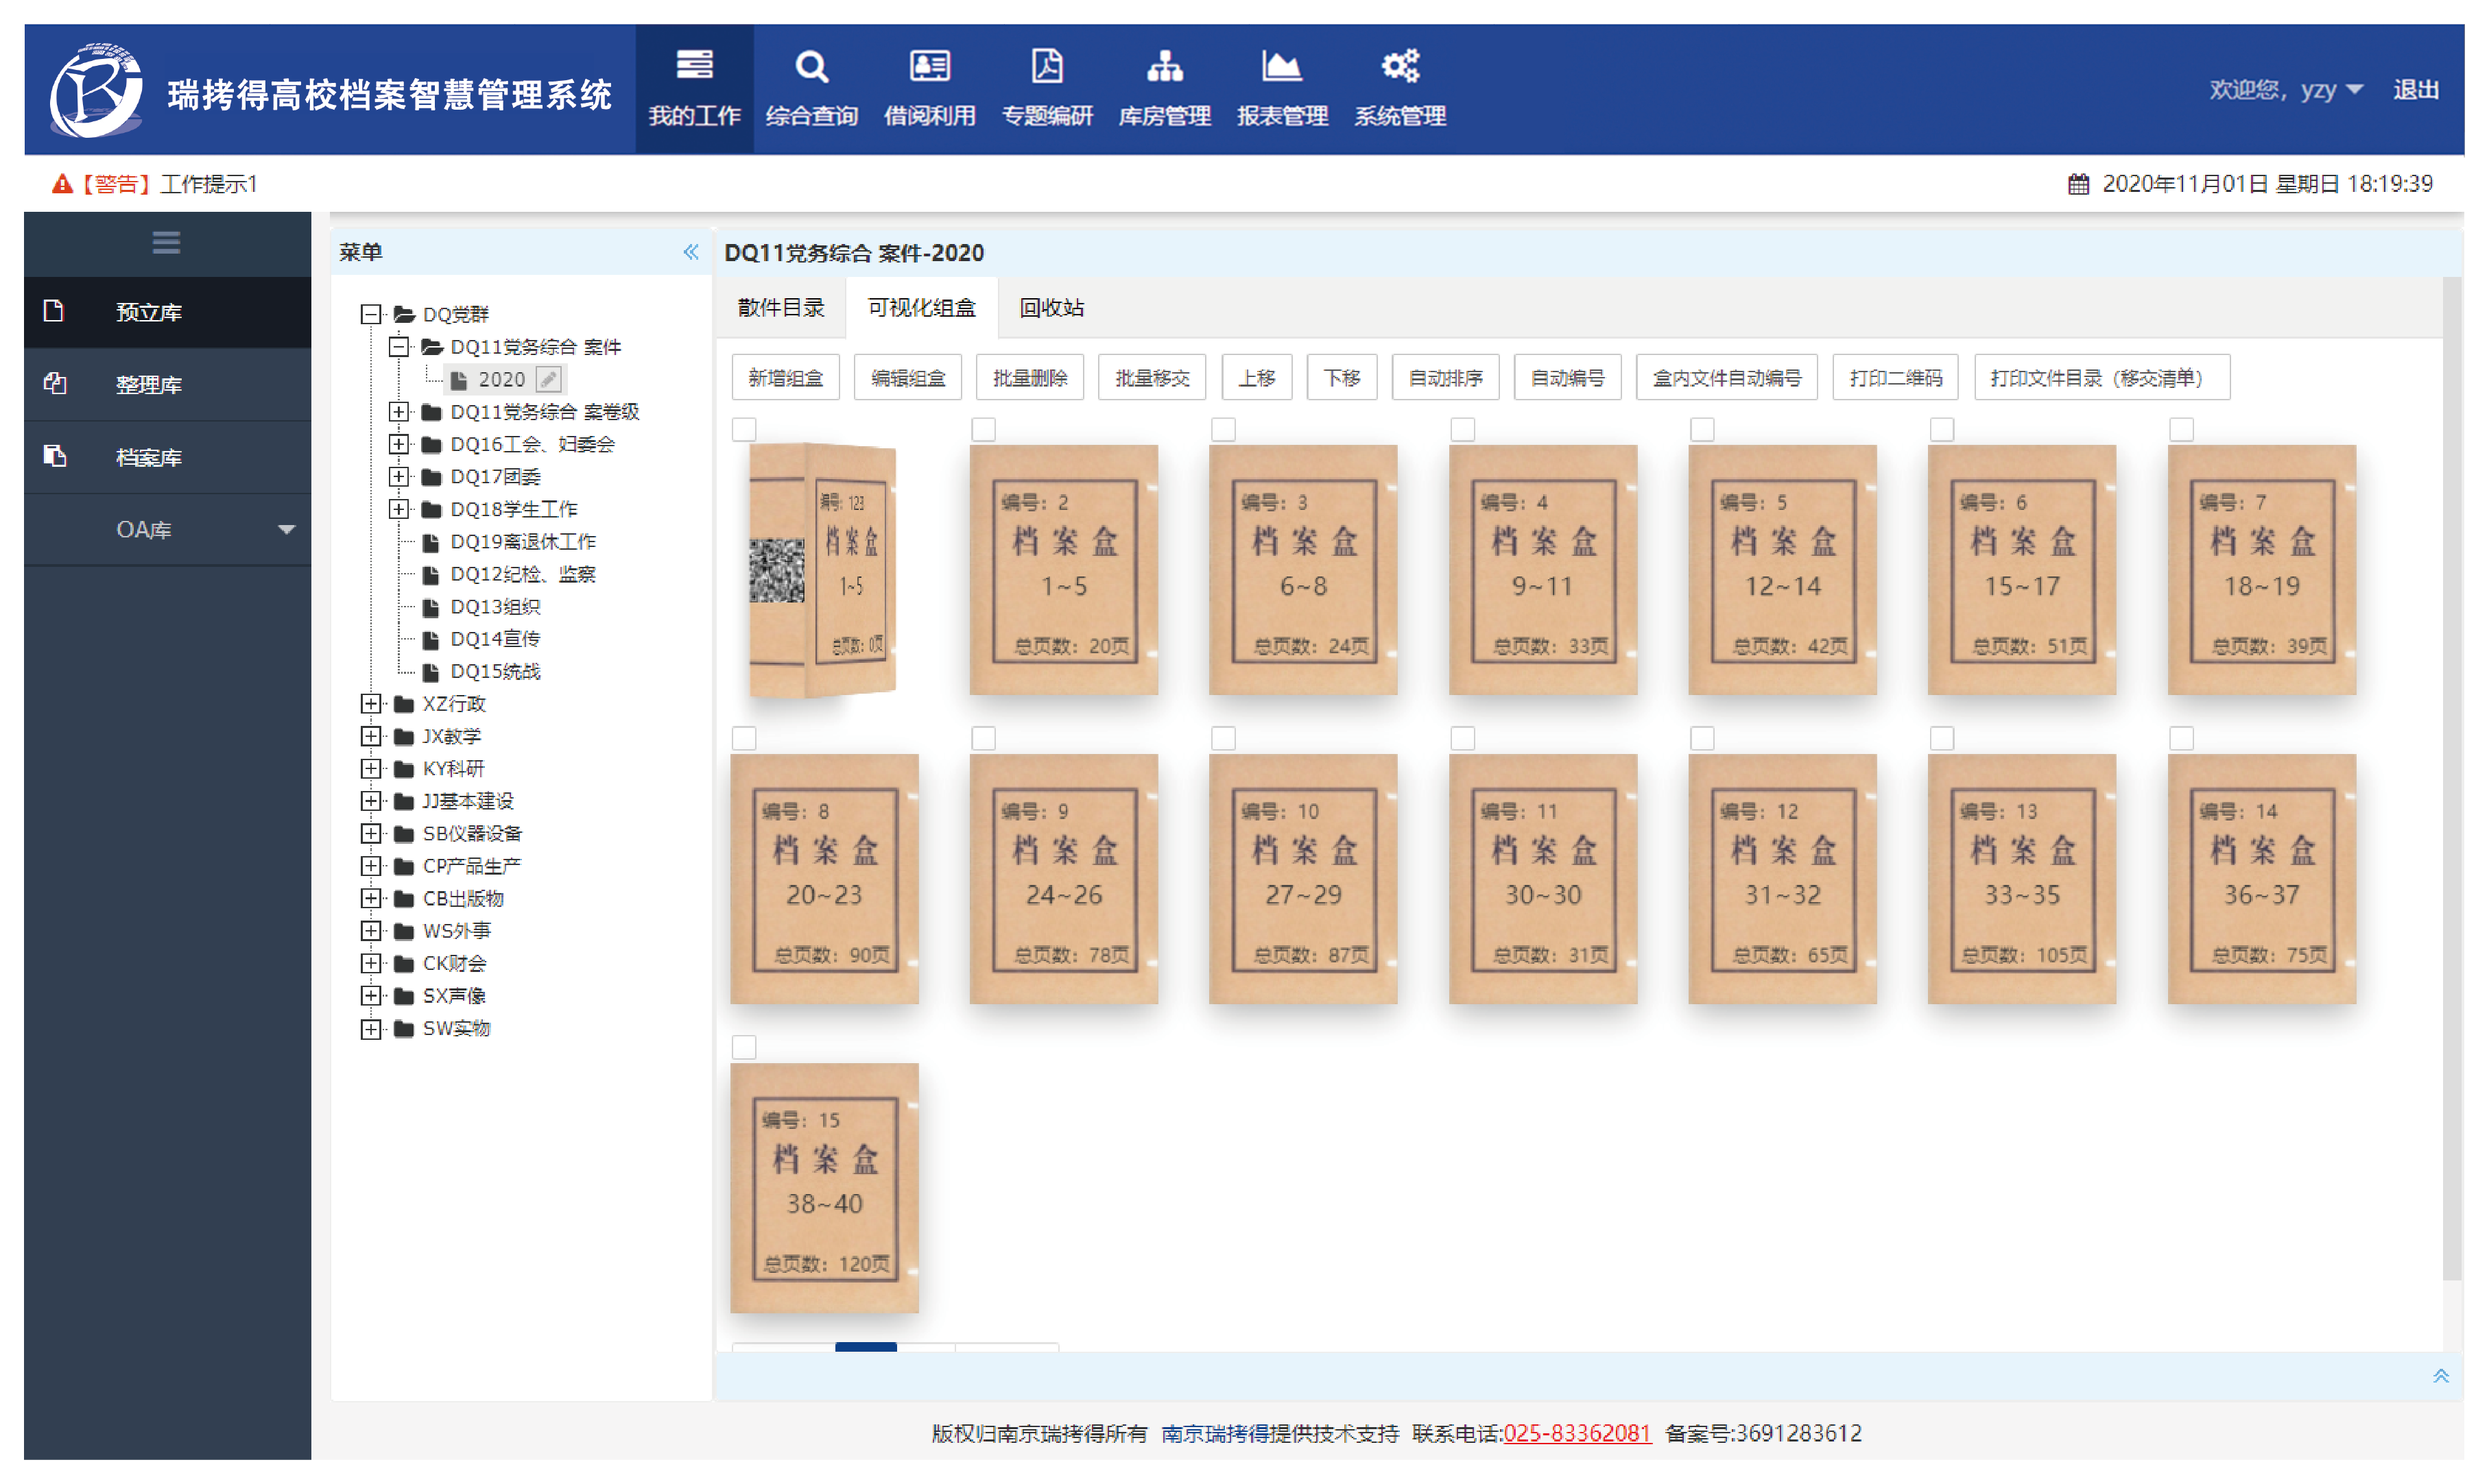2489x1484 pixels.
Task: Collapse 菜单 panel with double-arrow icon
Action: point(690,252)
